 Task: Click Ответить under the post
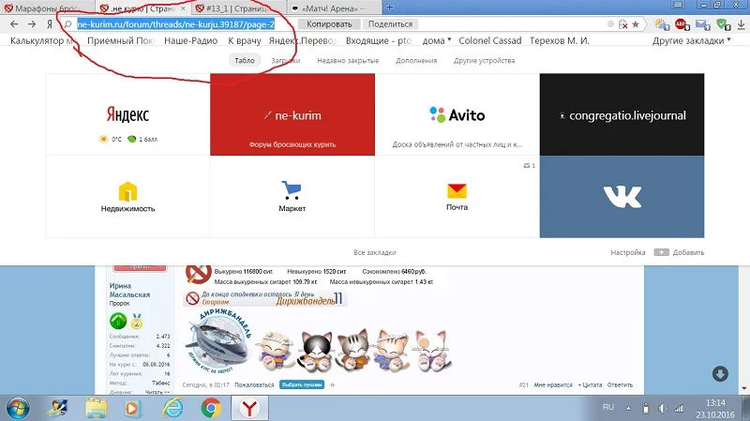(620, 384)
